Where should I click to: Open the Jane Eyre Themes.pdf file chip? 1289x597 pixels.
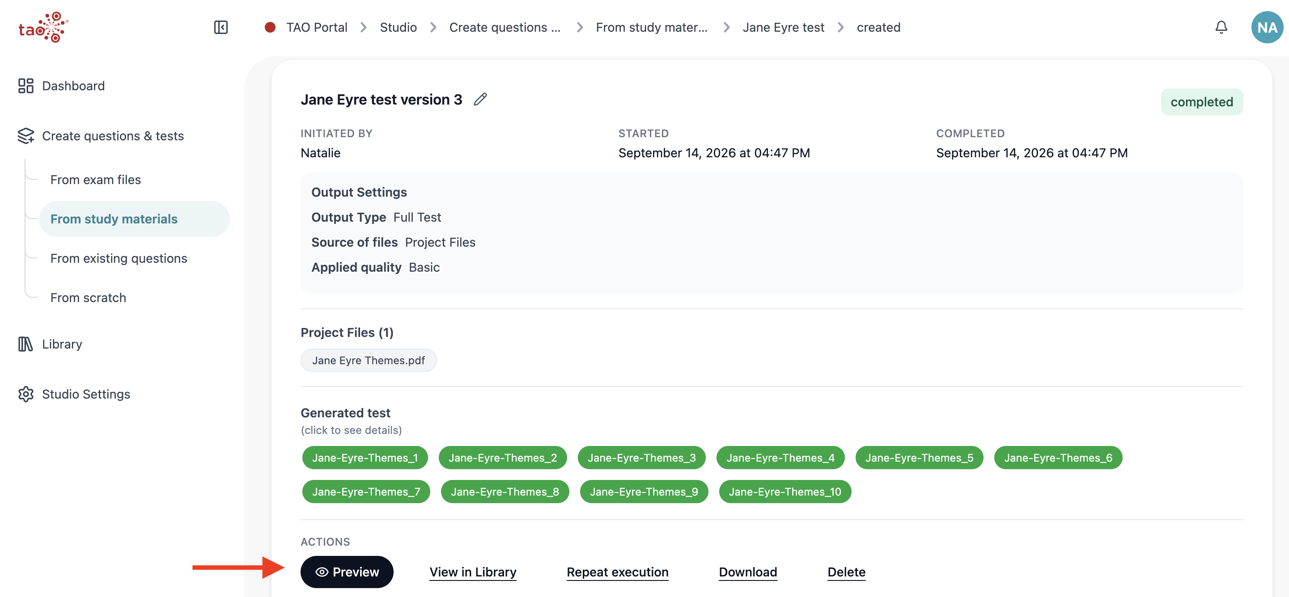368,360
